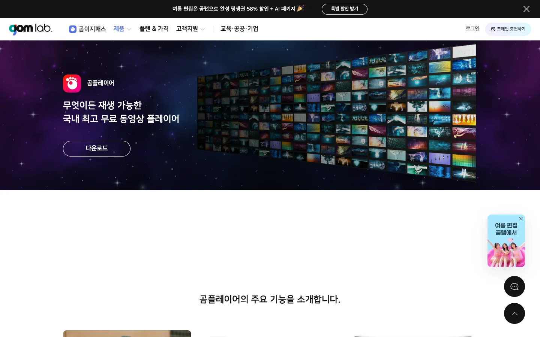Click the party popper banner text
This screenshot has height=337, width=540.
pos(238,9)
